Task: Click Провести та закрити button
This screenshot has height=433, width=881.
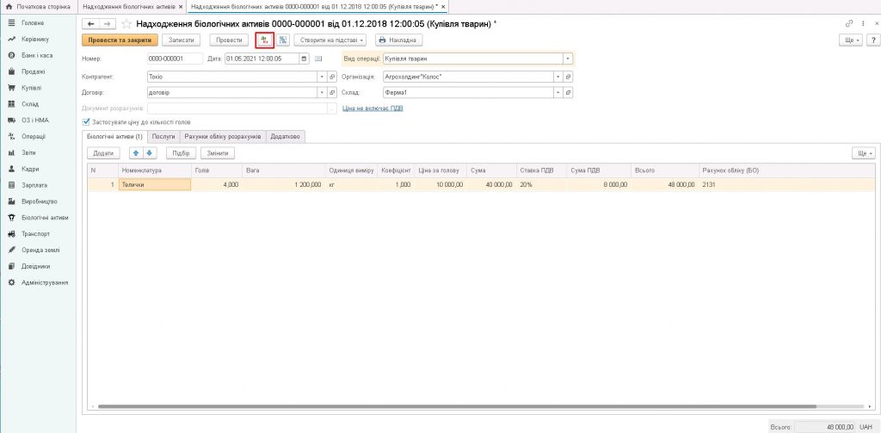Action: 120,40
